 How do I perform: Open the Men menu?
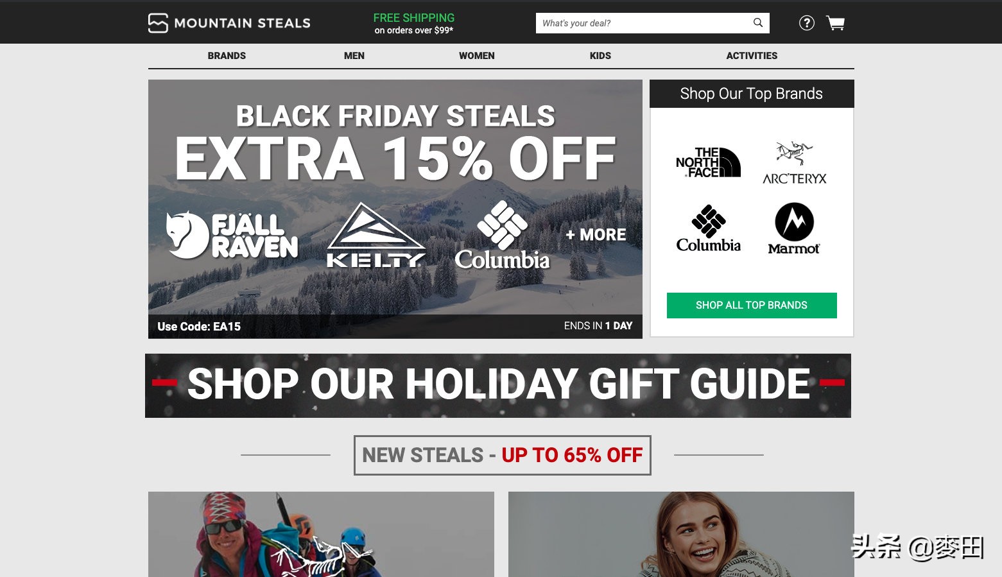pyautogui.click(x=354, y=56)
